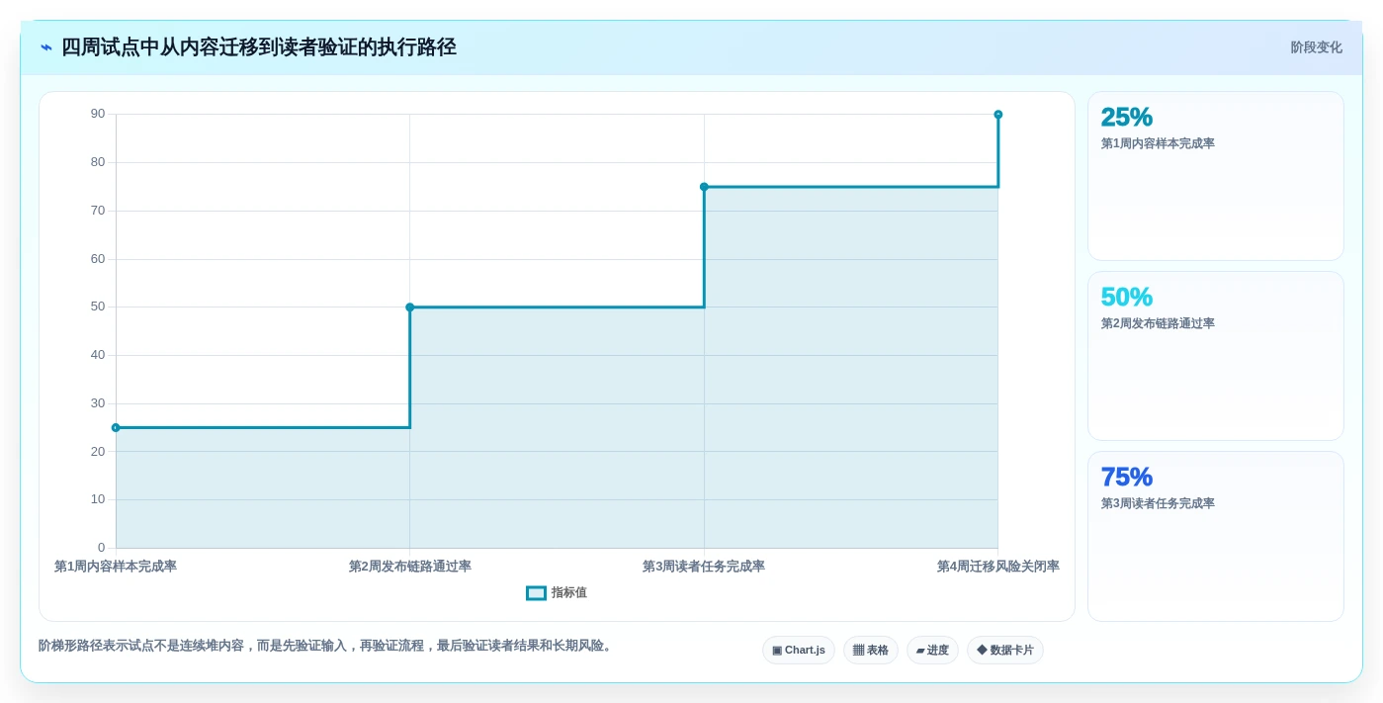Select the 进度 tag chip
Image resolution: width=1383 pixels, height=703 pixels.
click(932, 651)
